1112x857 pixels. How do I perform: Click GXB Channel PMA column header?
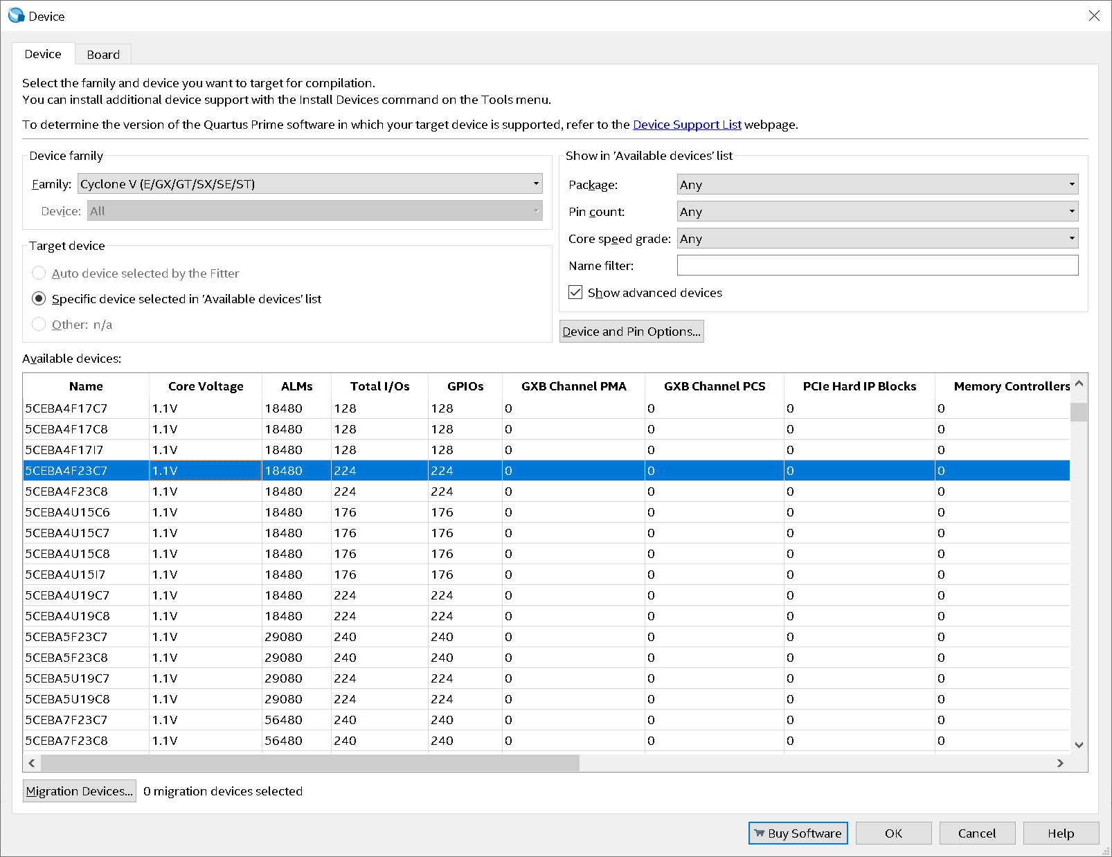[x=573, y=386]
